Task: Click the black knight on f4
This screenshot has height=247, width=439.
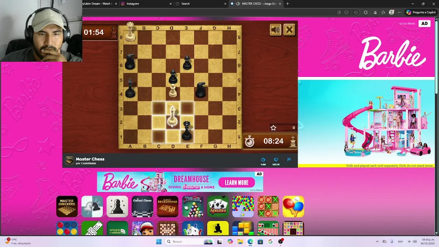Action: point(201,90)
